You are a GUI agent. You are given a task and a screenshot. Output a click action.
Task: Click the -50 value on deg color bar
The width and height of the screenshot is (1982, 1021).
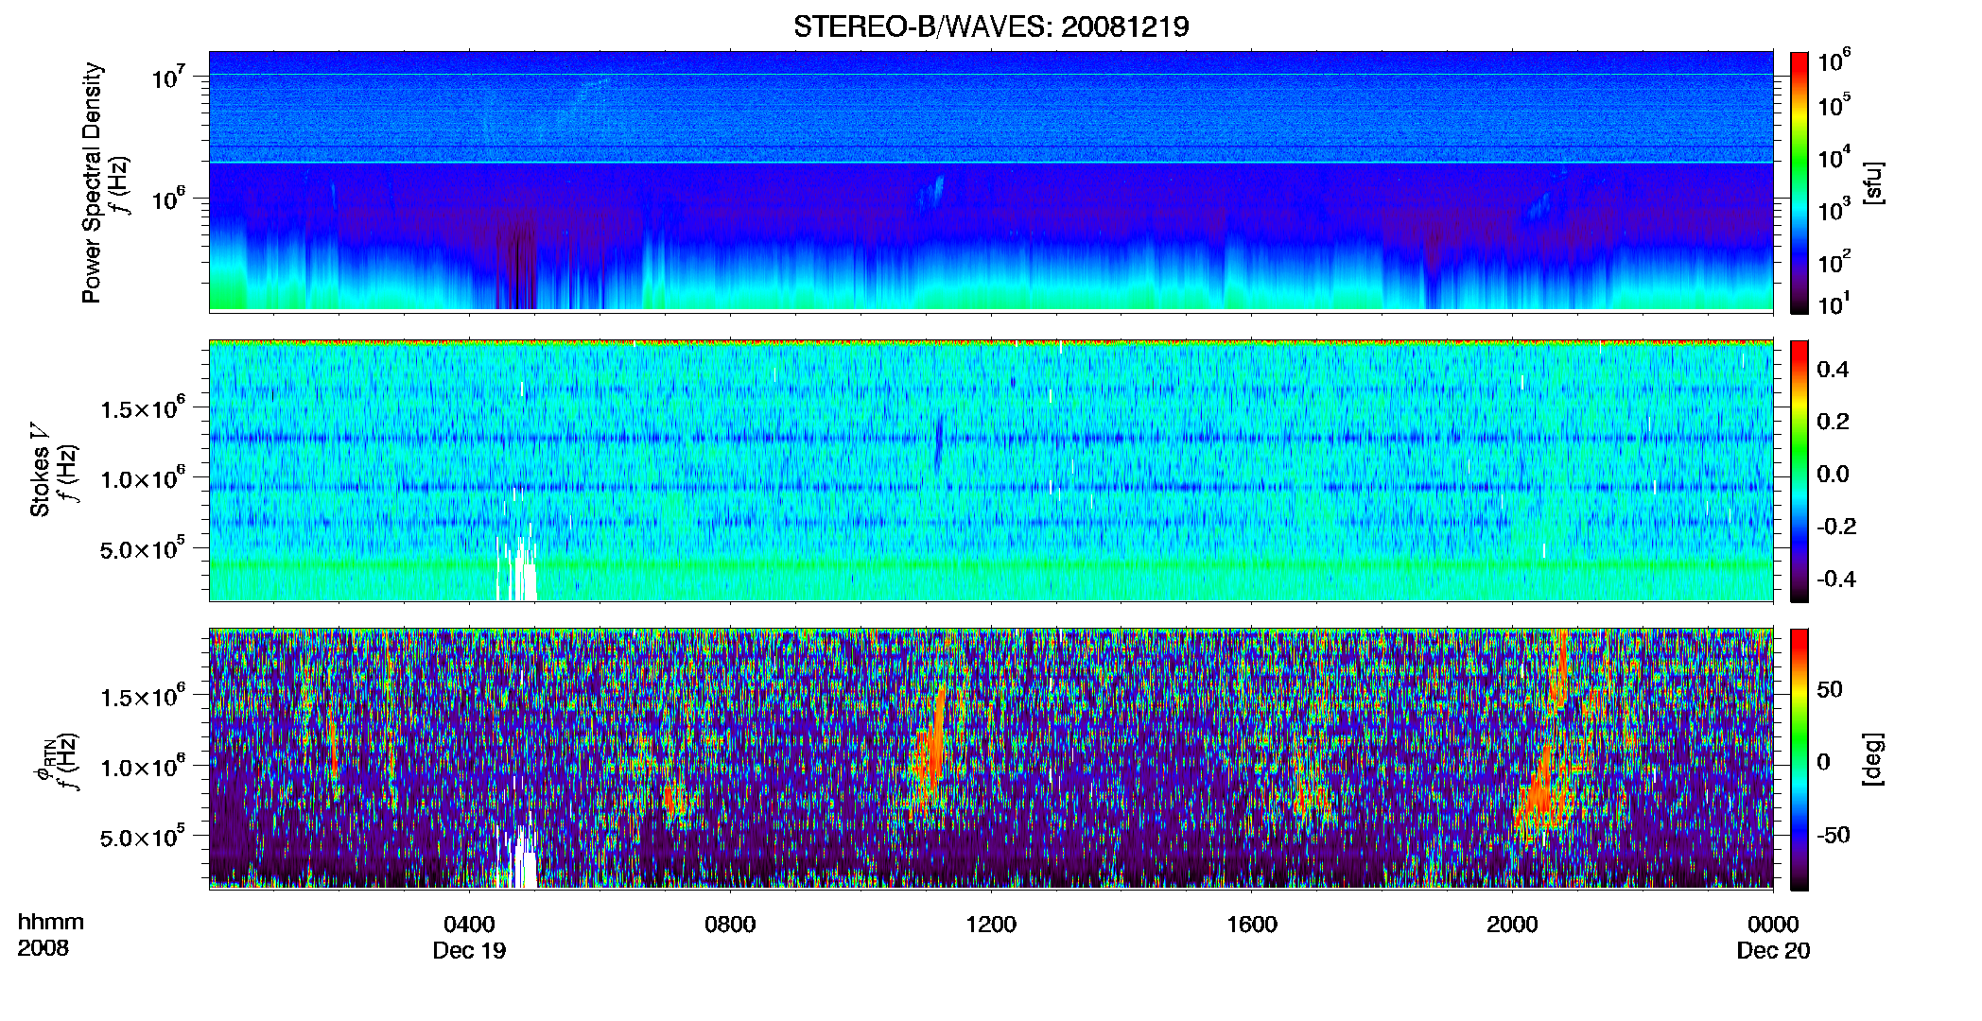1834,836
